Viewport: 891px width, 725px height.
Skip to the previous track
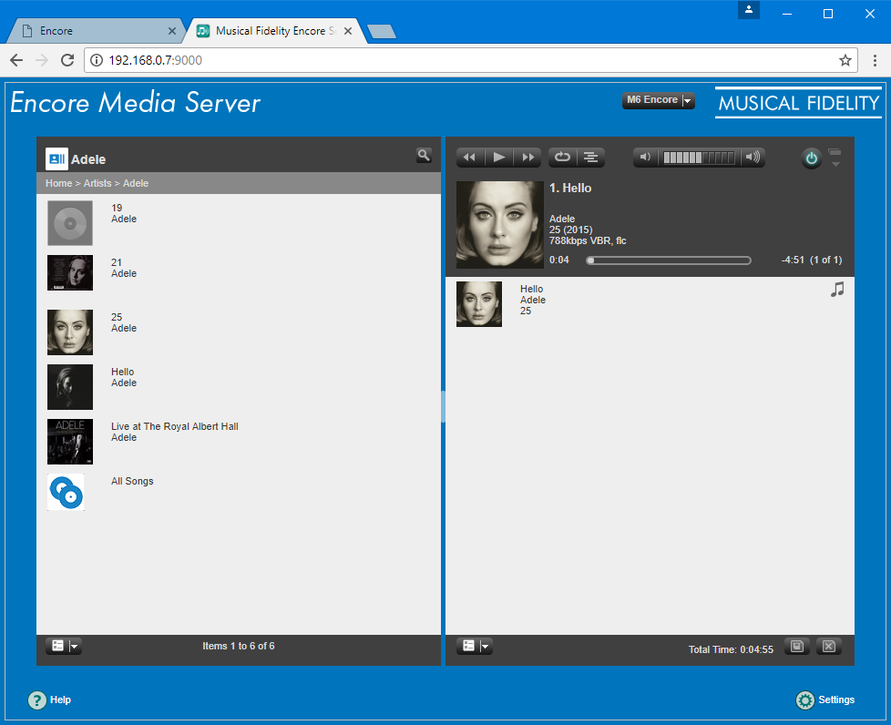click(x=470, y=158)
